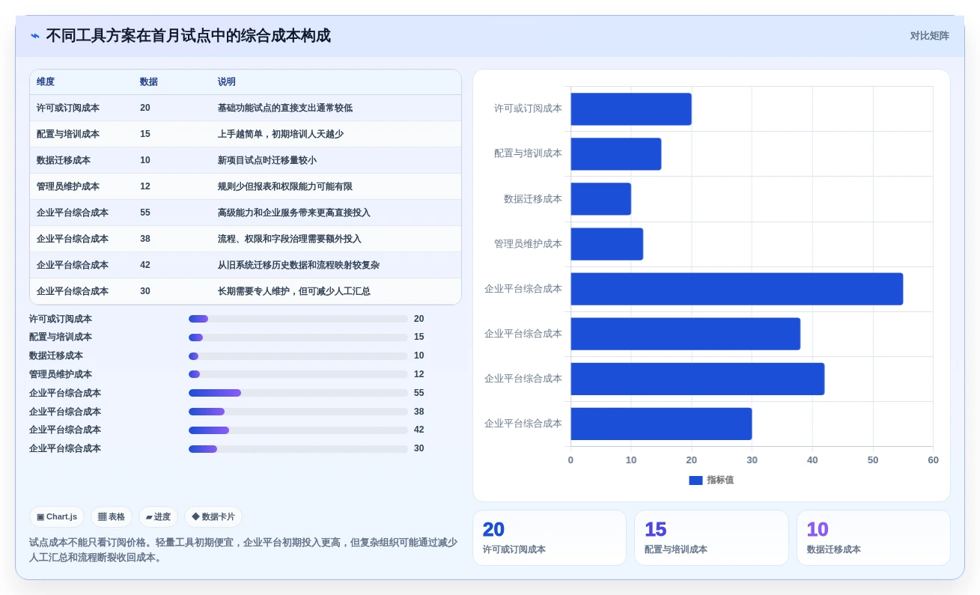Click chart axis label 管理员维护成本
Screen dimensions: 980x595
528,244
